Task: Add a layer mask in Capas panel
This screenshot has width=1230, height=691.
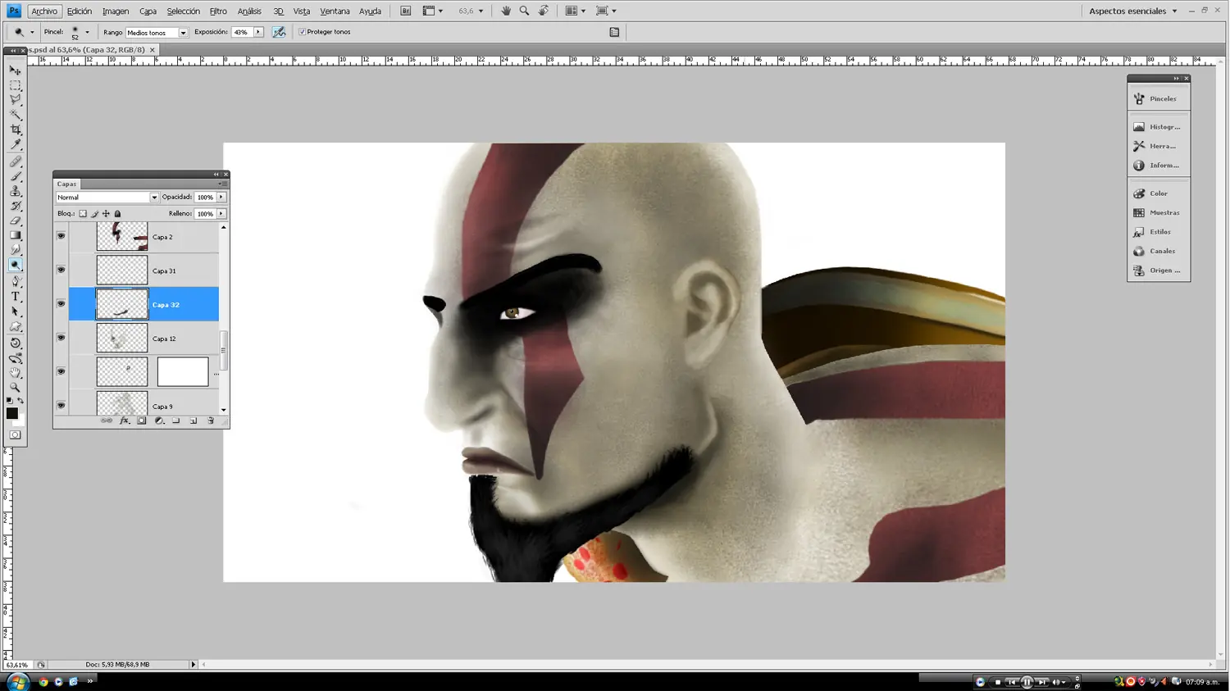Action: coord(142,421)
